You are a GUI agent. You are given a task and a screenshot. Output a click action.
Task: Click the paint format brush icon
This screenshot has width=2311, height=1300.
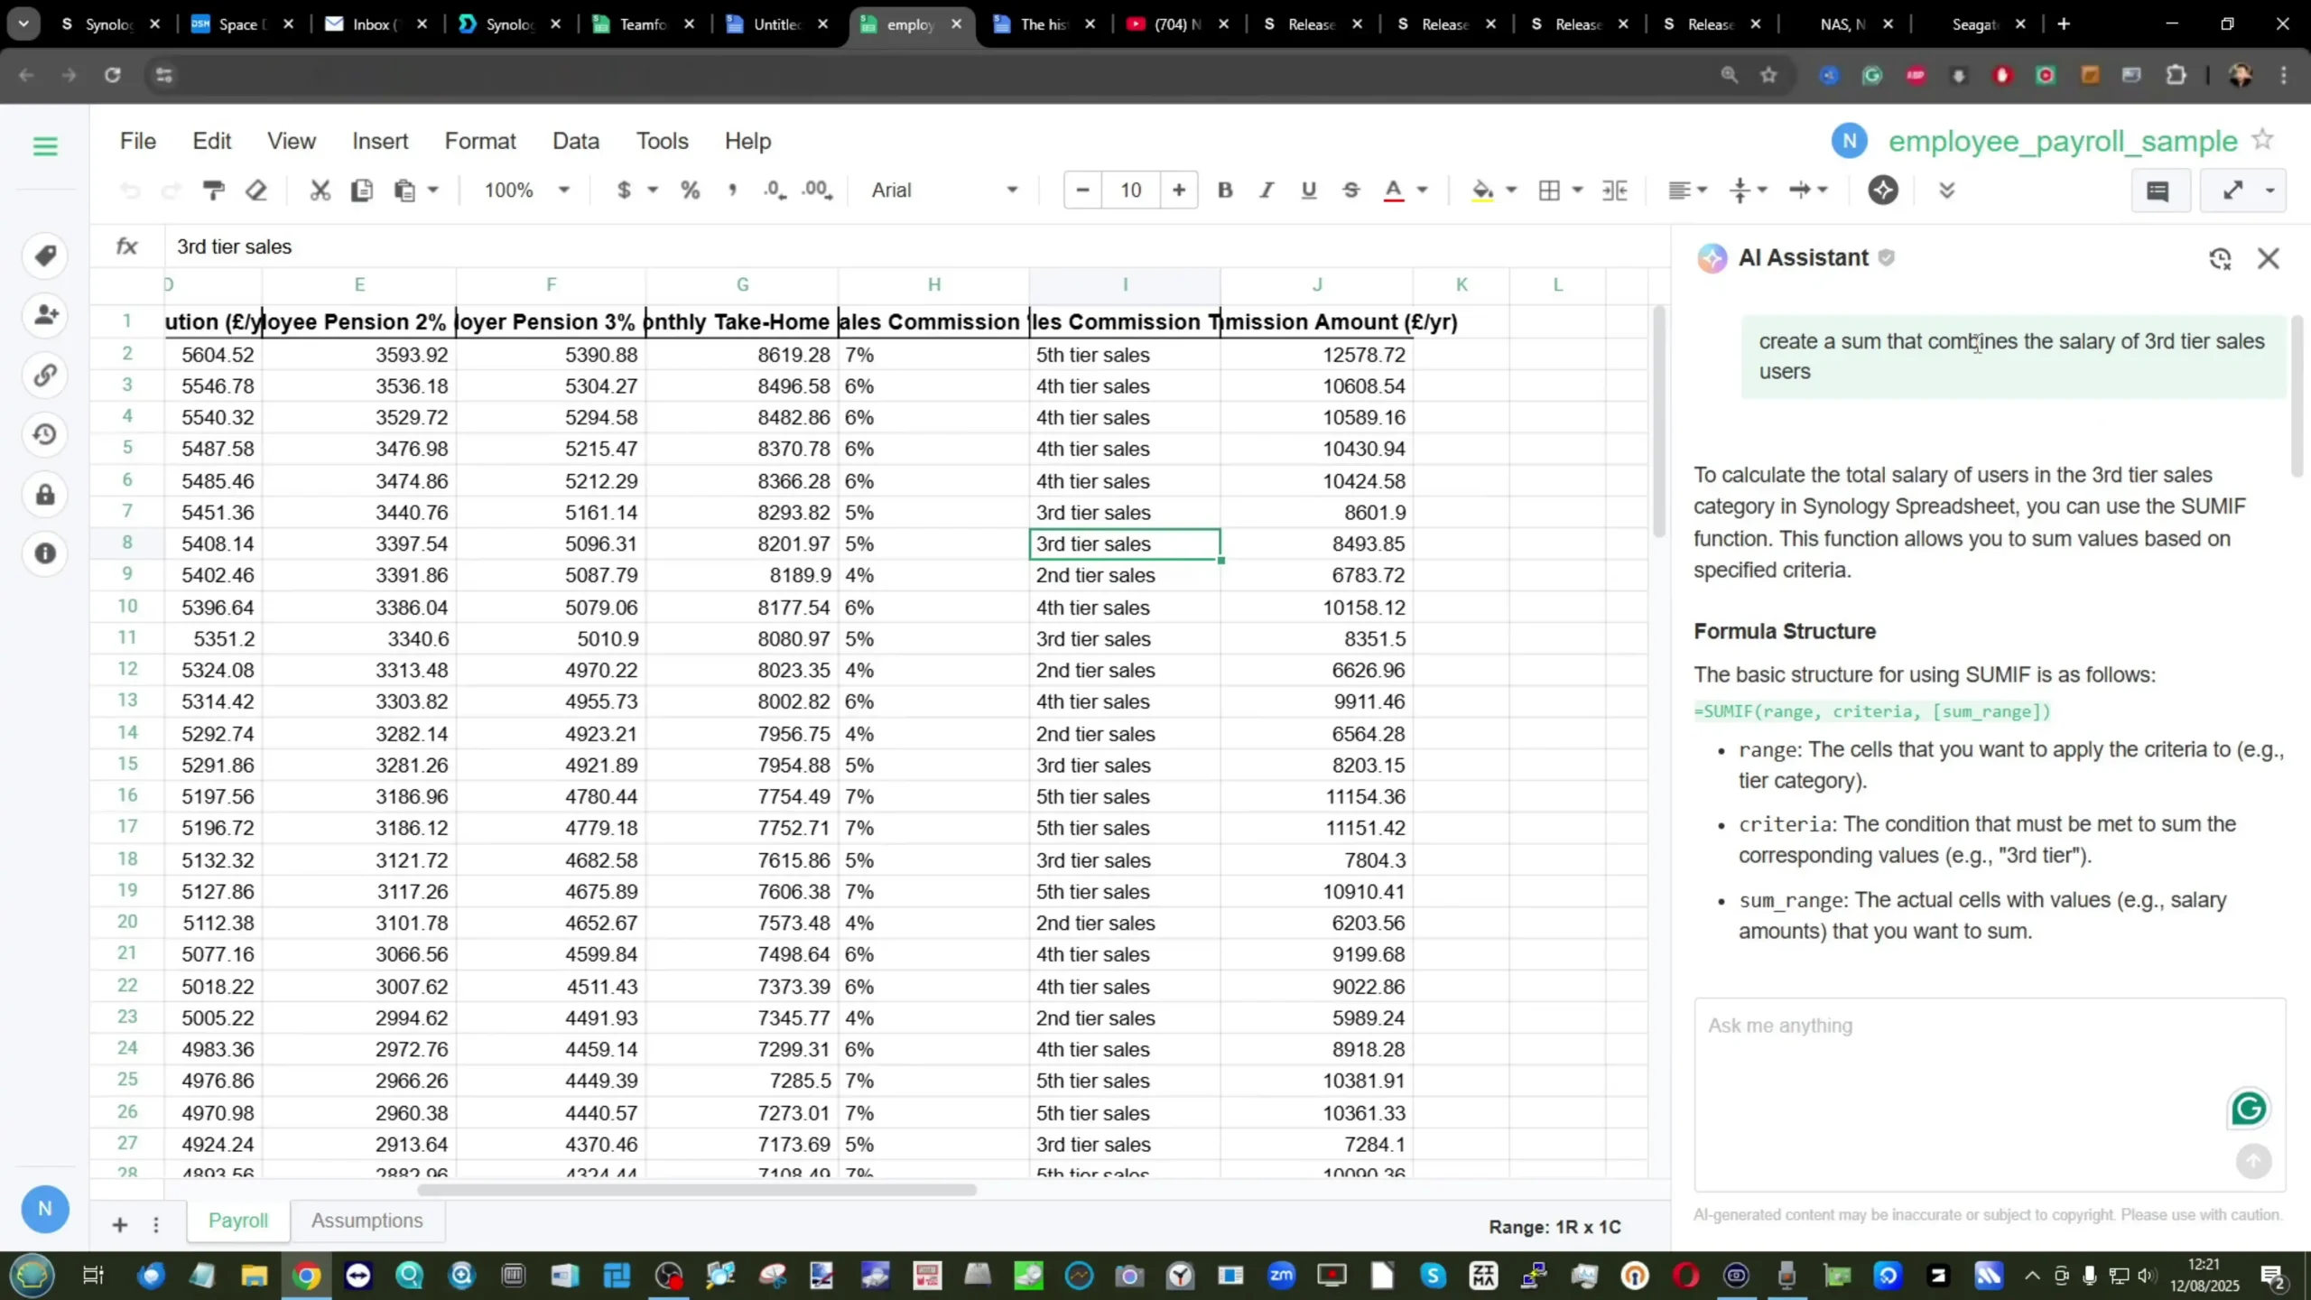click(x=213, y=190)
